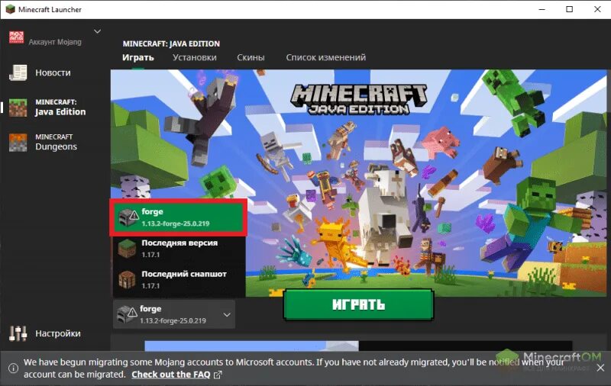Collapse the forge installation selector dropdown
Viewport: 611px width, 386px height.
[x=174, y=314]
